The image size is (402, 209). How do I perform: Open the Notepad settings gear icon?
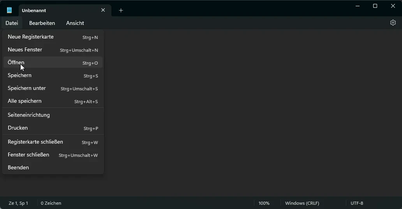(x=393, y=23)
